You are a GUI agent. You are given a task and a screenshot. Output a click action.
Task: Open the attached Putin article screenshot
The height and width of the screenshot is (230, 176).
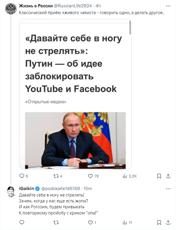click(75, 94)
